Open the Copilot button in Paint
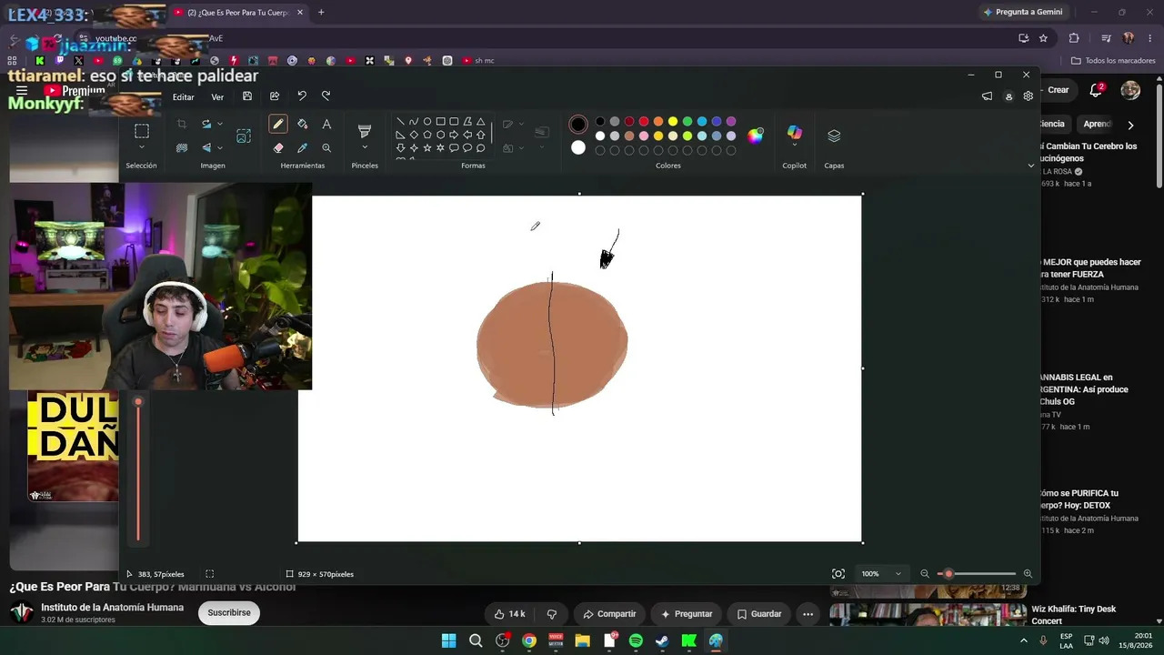The height and width of the screenshot is (655, 1164). coord(795,135)
